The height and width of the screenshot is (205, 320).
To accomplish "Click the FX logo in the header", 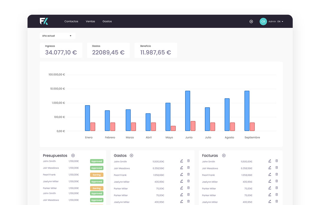I will coord(44,21).
